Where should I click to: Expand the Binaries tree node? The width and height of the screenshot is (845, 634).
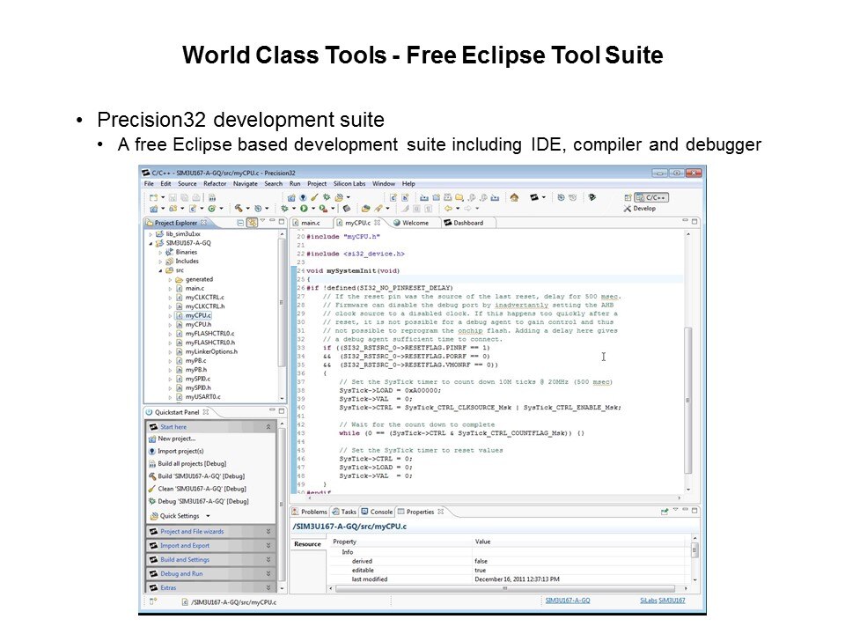pyautogui.click(x=160, y=252)
